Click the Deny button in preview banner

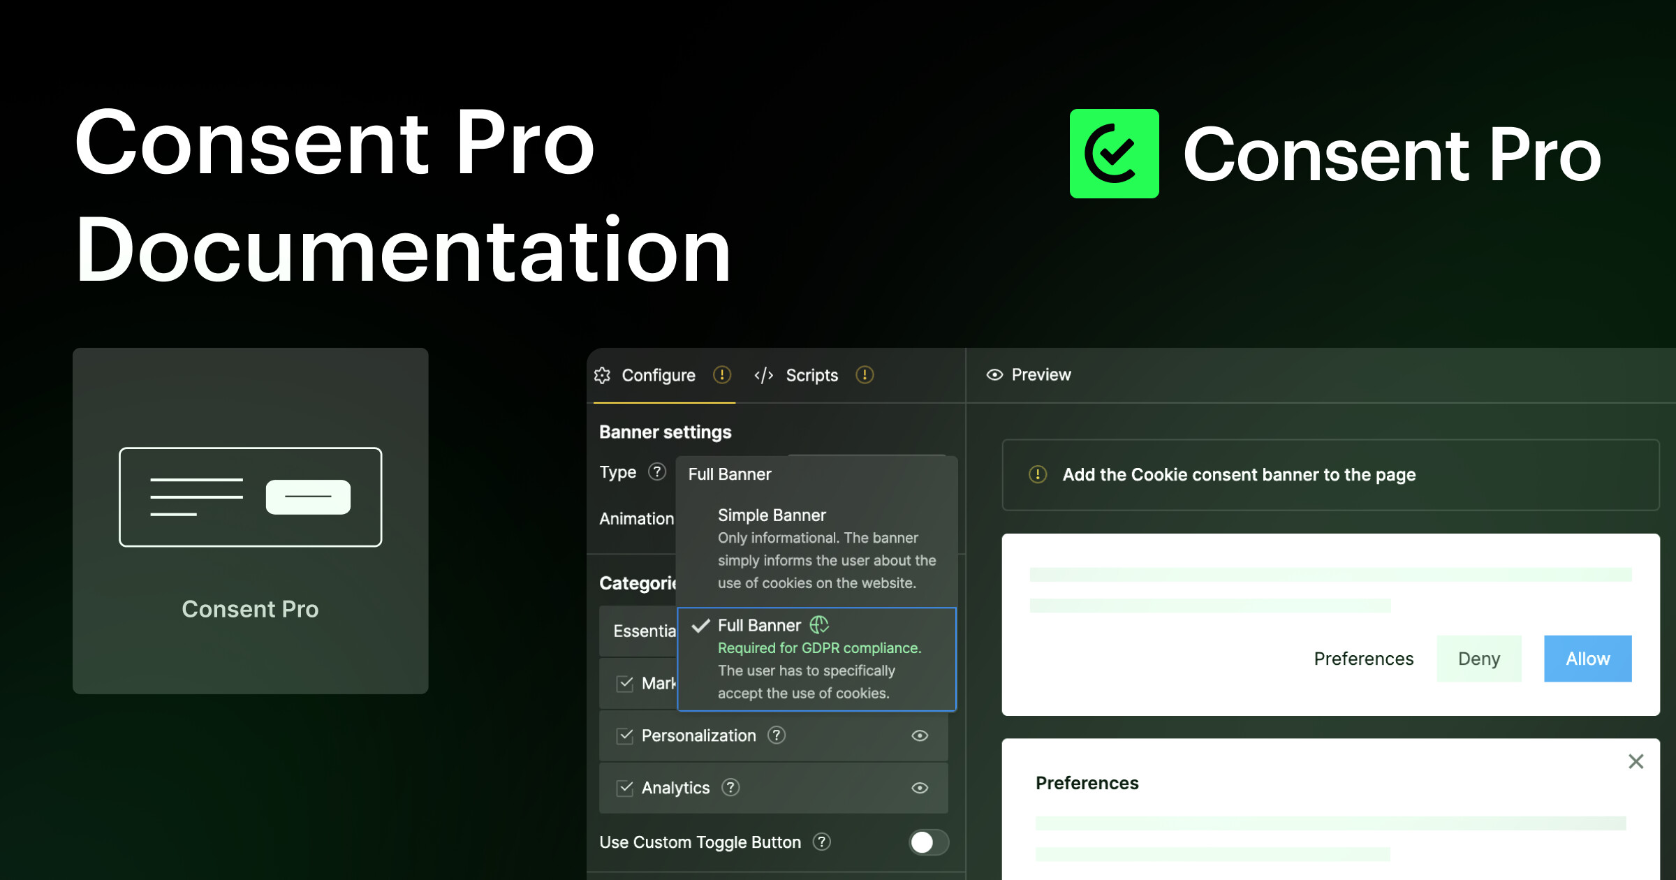1478,659
